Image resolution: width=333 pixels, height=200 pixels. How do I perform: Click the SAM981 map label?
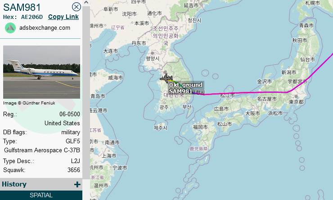[x=181, y=91]
